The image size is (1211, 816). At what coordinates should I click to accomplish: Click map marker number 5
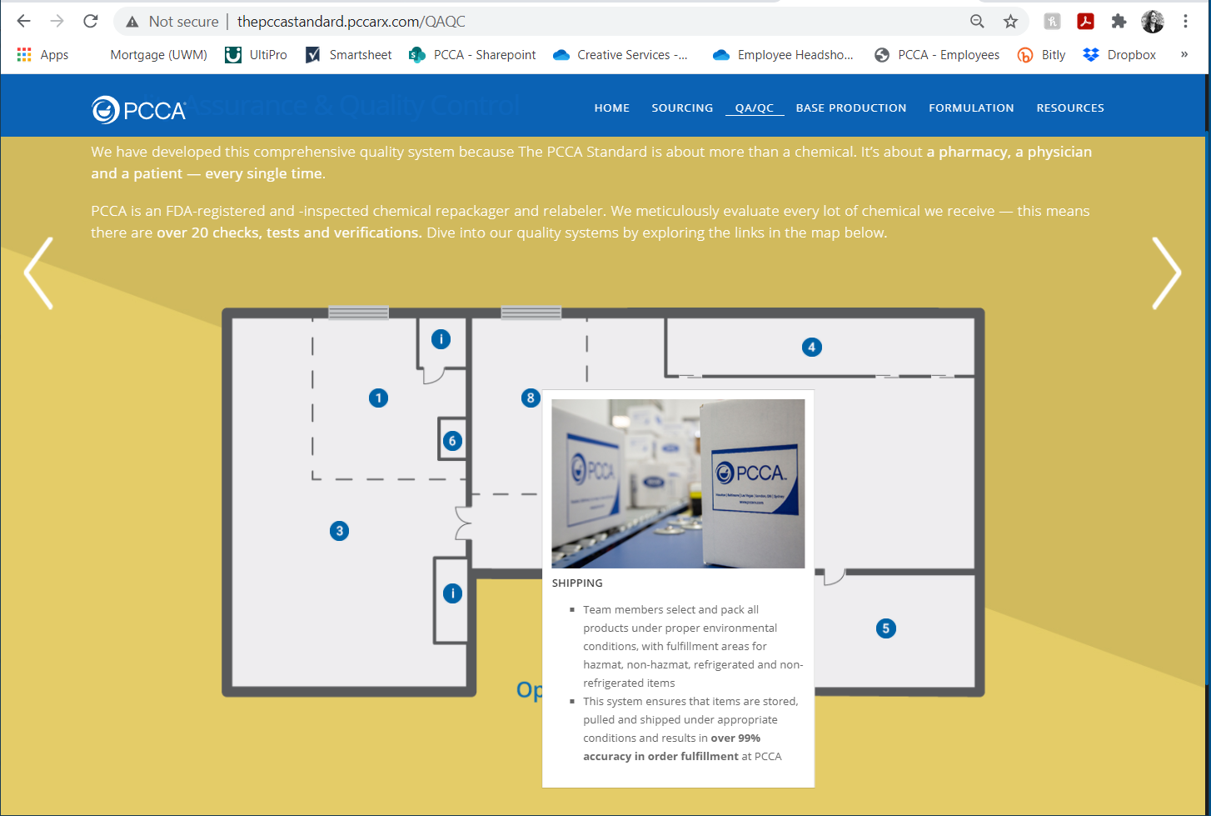coord(886,628)
